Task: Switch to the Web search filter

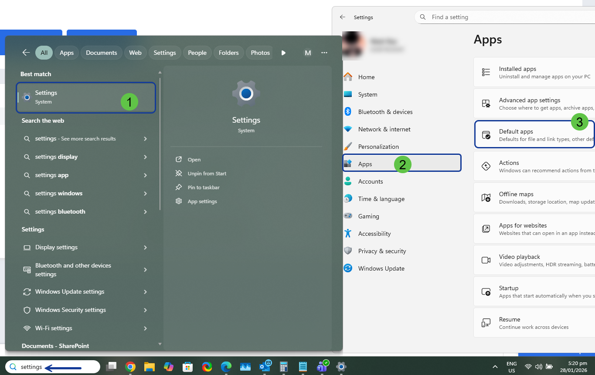Action: point(135,53)
